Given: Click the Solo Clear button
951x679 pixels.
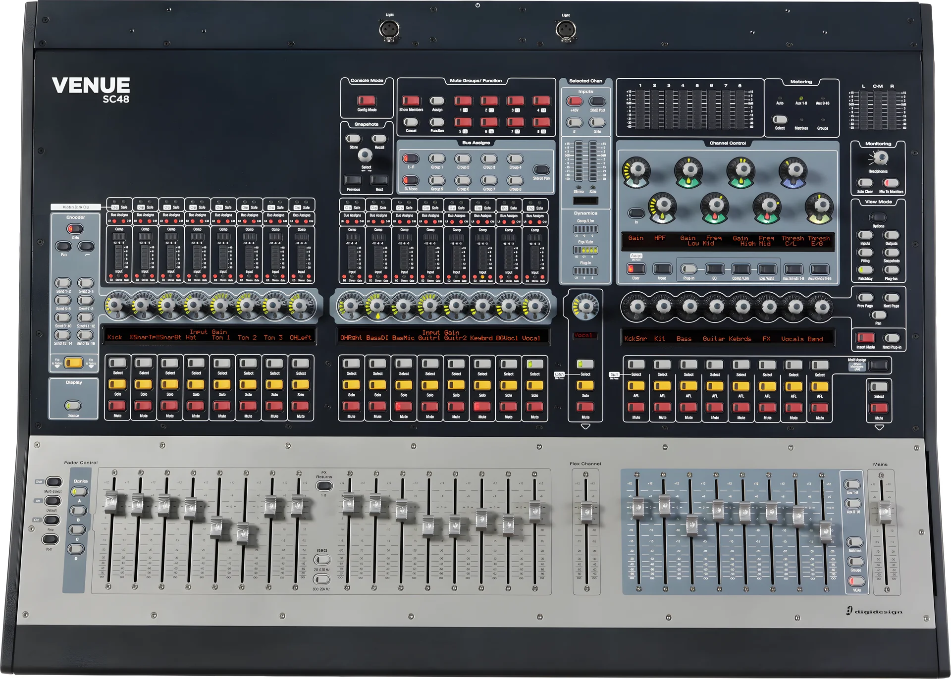Looking at the screenshot, I should tap(865, 183).
